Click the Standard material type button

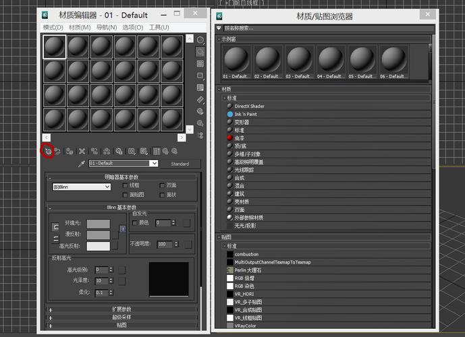click(x=180, y=164)
